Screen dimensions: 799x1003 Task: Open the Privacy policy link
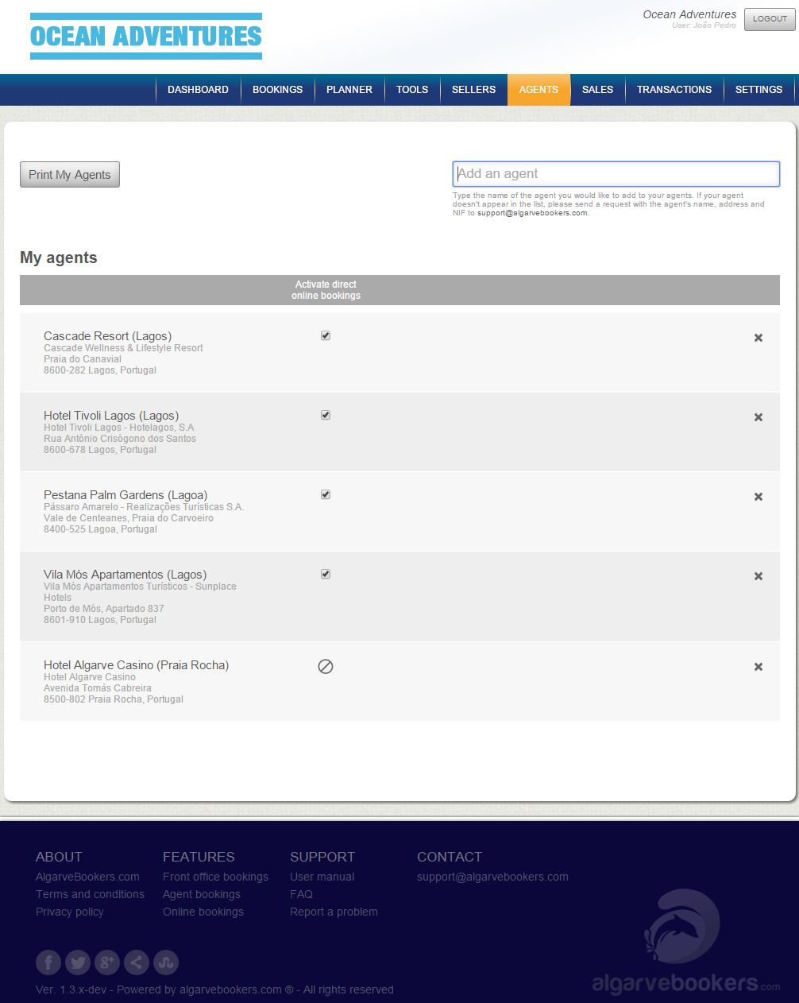pyautogui.click(x=70, y=912)
